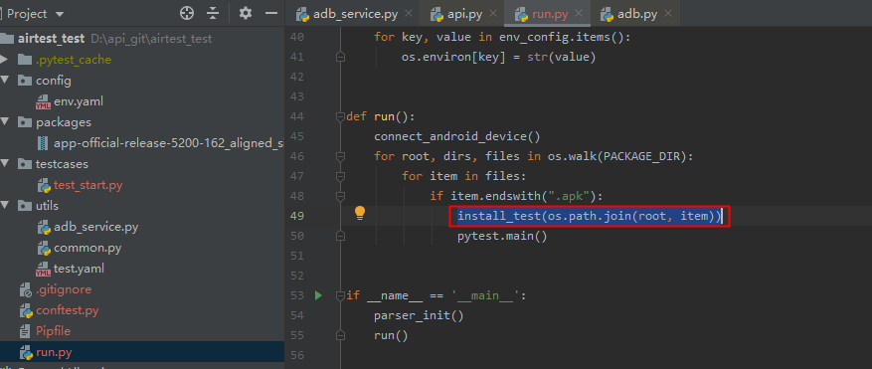Collapse the utils folder
Screen dimensions: 872x369
(x=5, y=205)
